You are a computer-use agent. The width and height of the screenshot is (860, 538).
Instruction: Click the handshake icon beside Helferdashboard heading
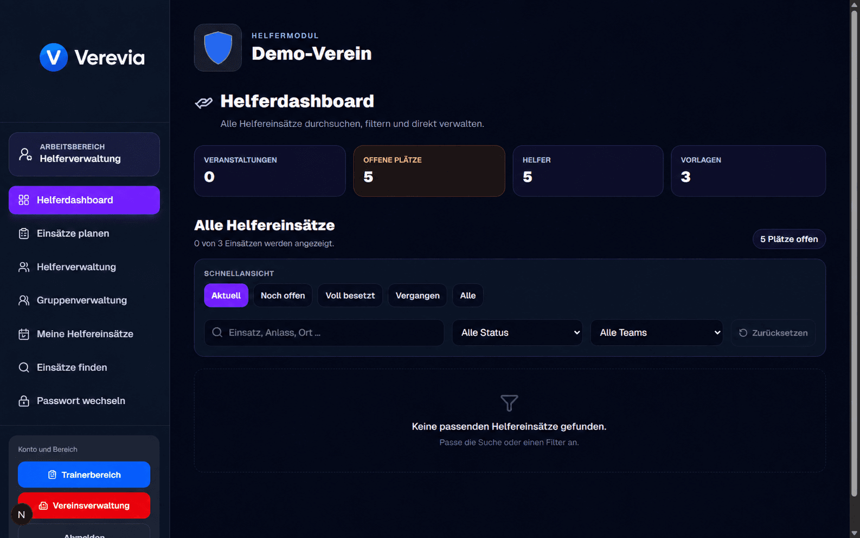204,102
